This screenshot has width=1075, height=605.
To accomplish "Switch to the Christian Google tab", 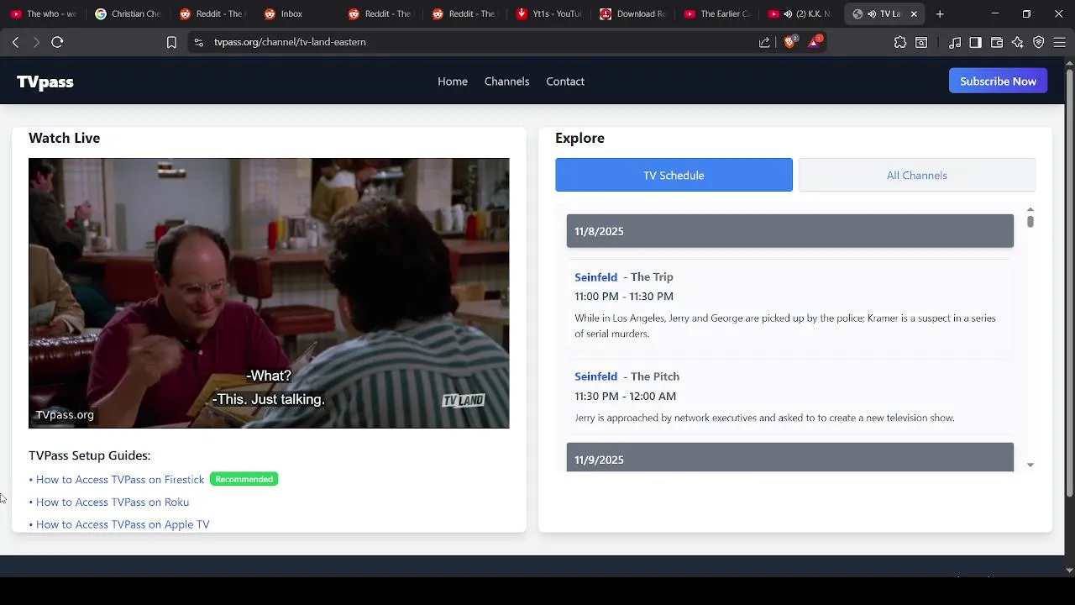I will pyautogui.click(x=128, y=13).
